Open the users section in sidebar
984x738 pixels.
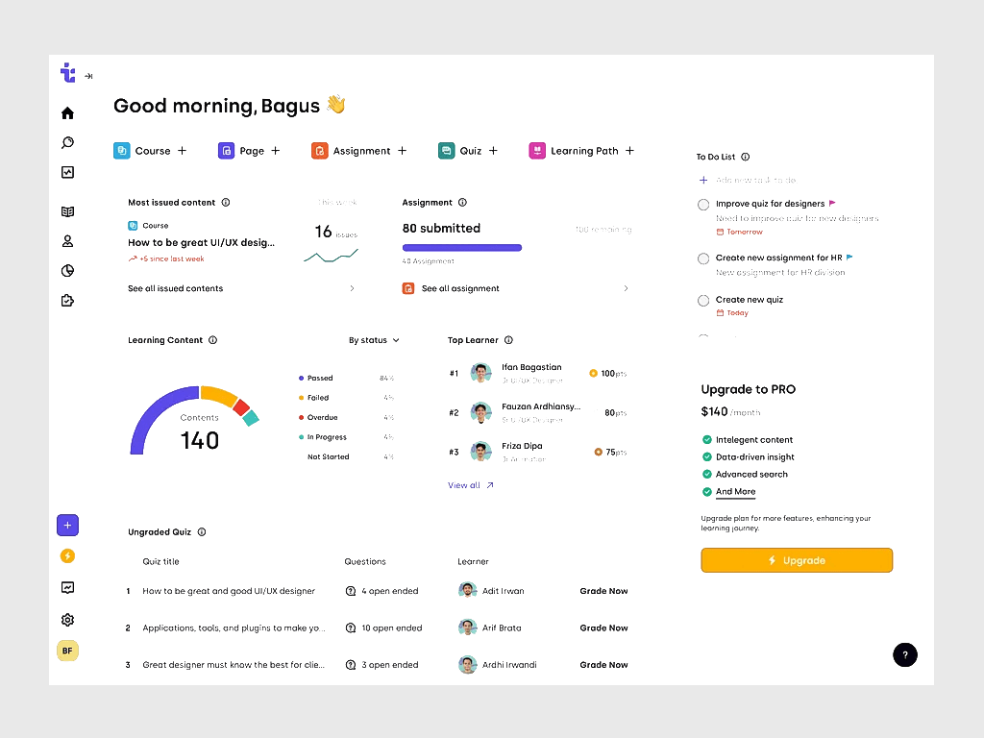pos(67,240)
